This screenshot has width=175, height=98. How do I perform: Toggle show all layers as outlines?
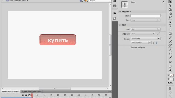pos(29,95)
